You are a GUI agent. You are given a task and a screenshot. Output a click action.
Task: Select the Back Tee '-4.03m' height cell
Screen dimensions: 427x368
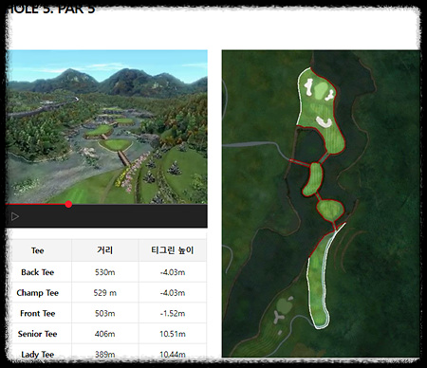173,272
